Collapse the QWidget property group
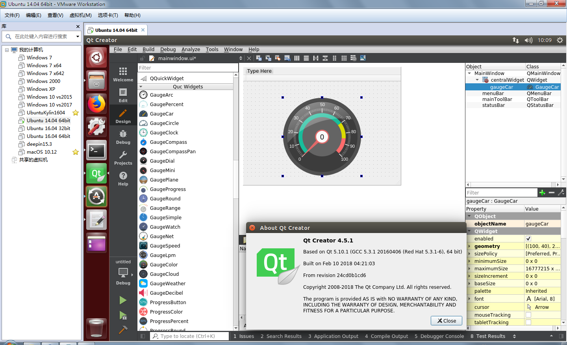This screenshot has height=345, width=567. pyautogui.click(x=469, y=231)
